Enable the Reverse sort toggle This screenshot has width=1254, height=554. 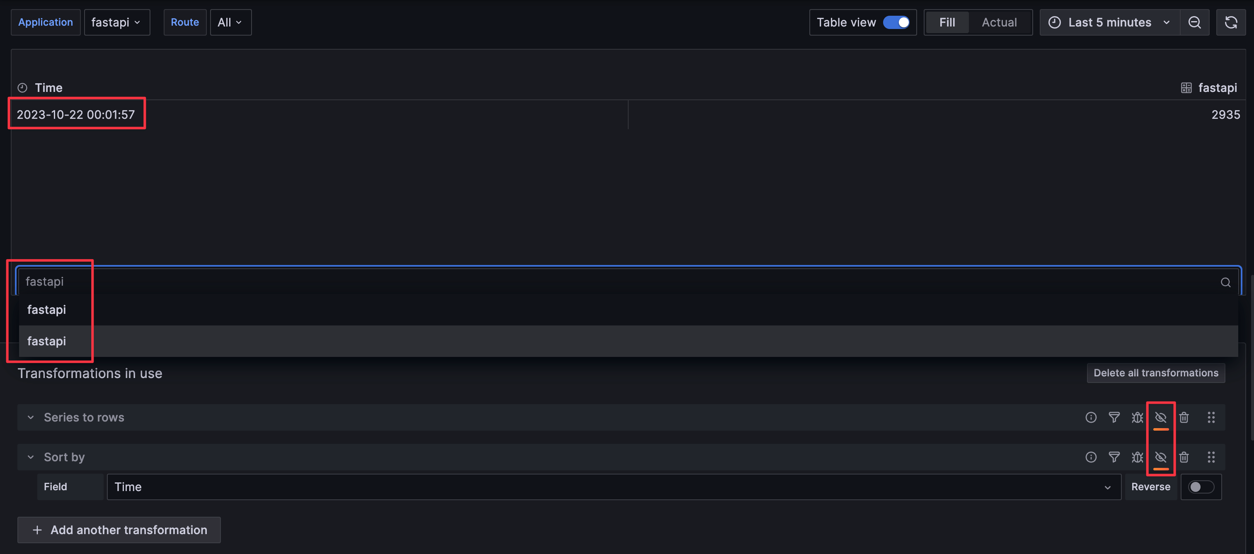coord(1201,487)
